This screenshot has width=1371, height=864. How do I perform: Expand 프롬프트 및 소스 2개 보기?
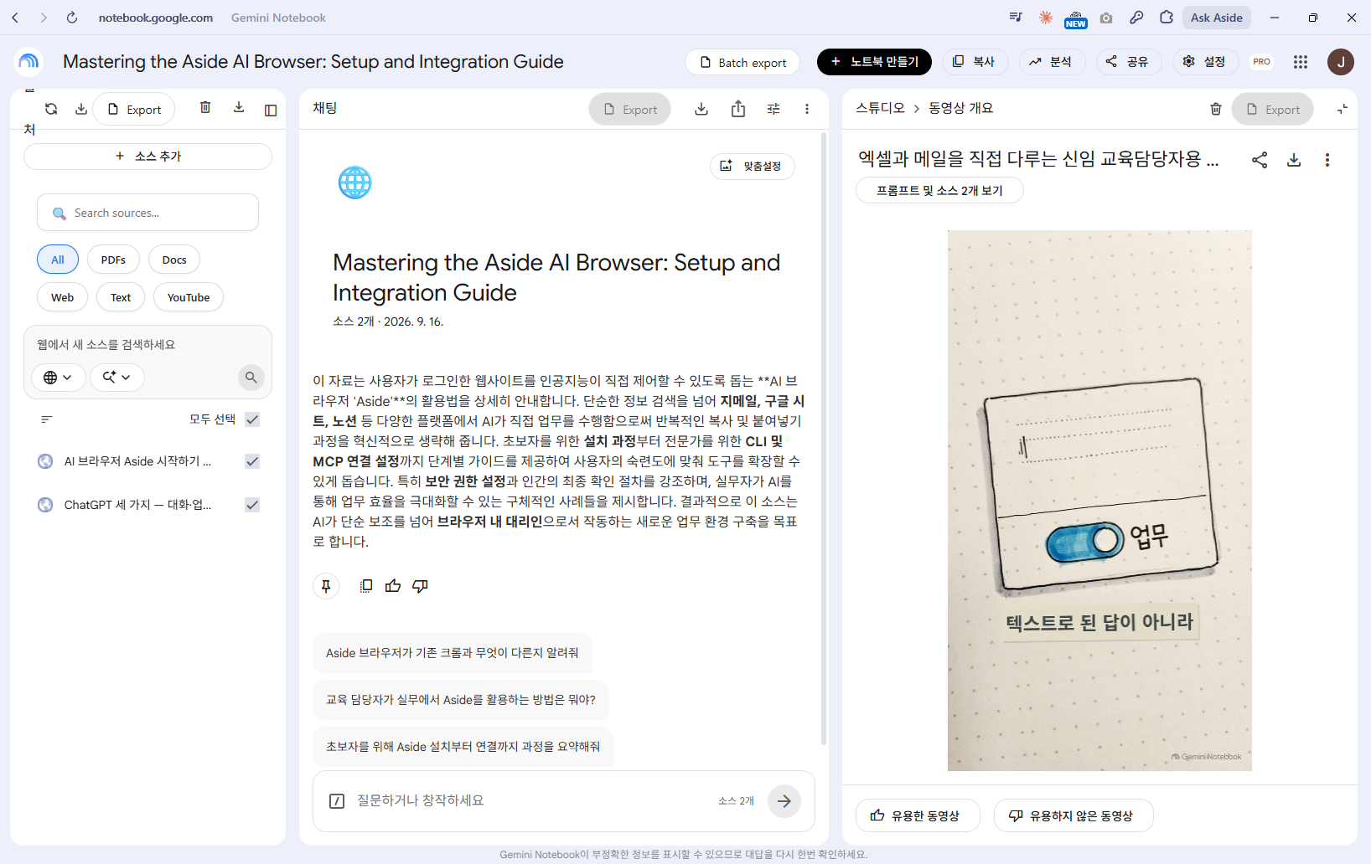[x=939, y=190]
